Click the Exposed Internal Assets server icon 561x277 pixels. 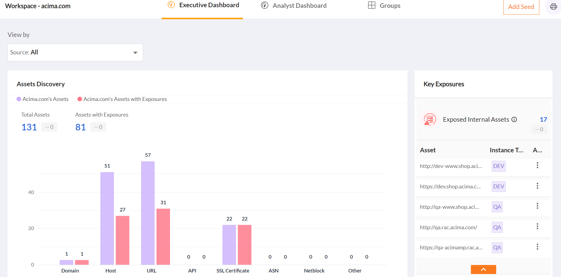430,119
